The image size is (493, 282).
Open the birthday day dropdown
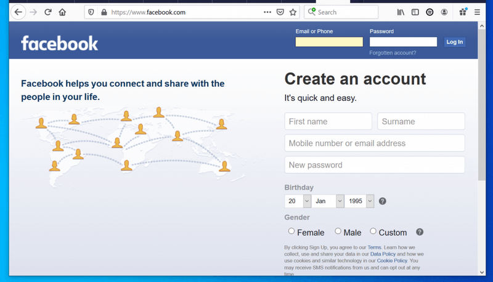[x=298, y=201]
